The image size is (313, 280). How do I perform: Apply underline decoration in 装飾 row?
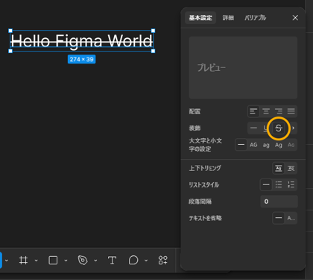click(265, 128)
